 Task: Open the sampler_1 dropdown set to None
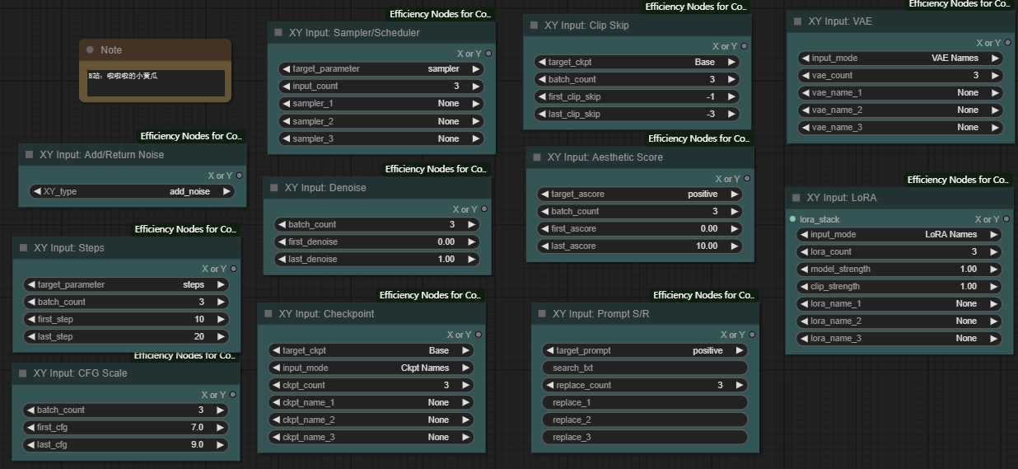pos(381,104)
